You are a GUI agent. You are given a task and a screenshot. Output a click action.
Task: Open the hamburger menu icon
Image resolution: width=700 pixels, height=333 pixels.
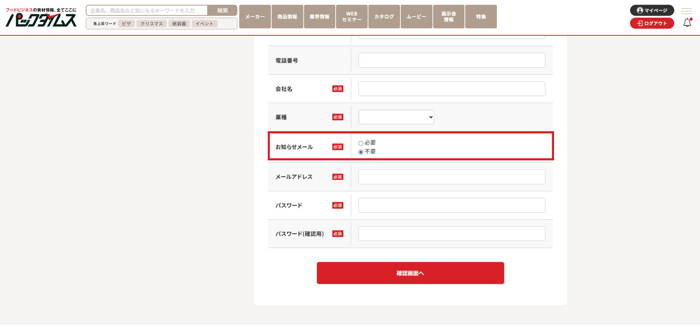686,11
